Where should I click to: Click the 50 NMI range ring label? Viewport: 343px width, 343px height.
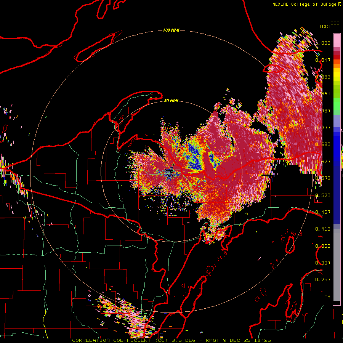coord(171,101)
